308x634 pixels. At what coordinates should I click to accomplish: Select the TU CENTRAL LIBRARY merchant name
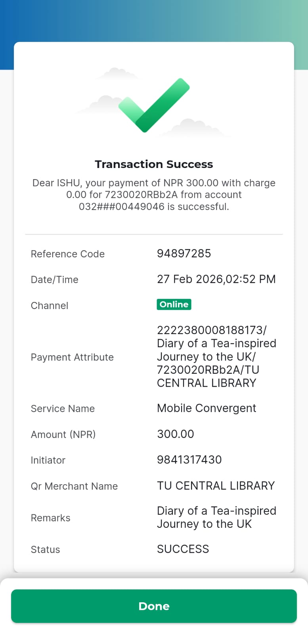pyautogui.click(x=216, y=486)
